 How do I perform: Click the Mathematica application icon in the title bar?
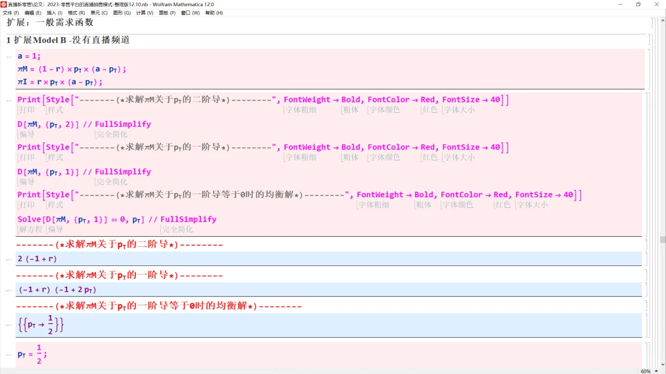pos(5,4)
